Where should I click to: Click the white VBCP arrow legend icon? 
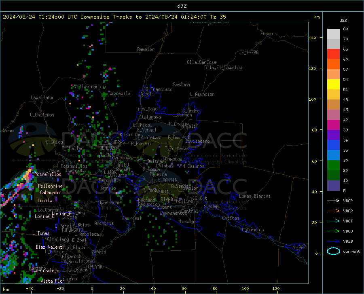click(x=333, y=201)
